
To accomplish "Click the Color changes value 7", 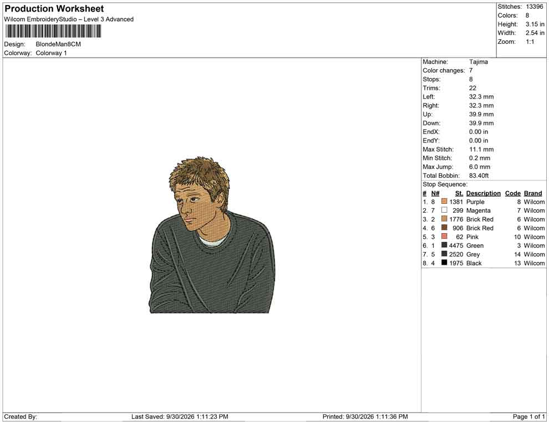I will 471,71.
